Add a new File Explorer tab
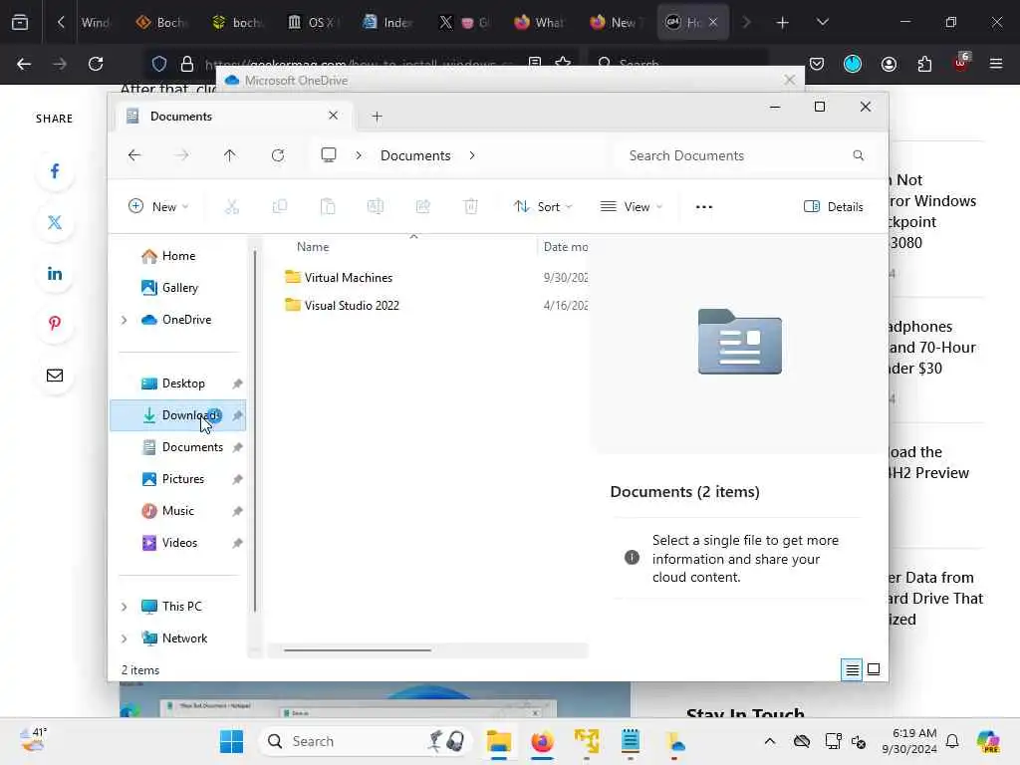This screenshot has height=765, width=1020. point(377,117)
